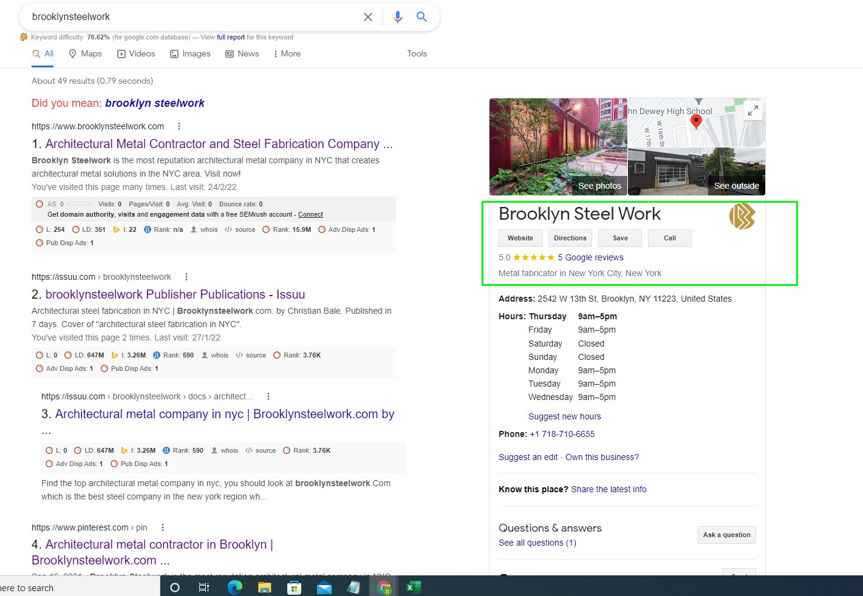Open the Mail app from the taskbar
863x596 pixels.
tap(324, 587)
